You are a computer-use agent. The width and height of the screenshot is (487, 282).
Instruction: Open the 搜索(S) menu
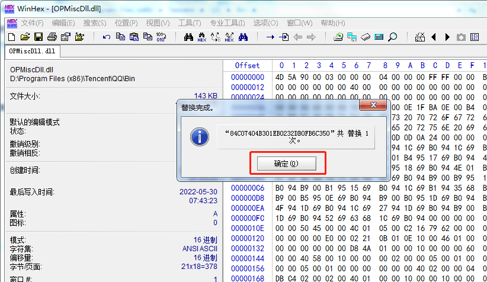pyautogui.click(x=95, y=23)
